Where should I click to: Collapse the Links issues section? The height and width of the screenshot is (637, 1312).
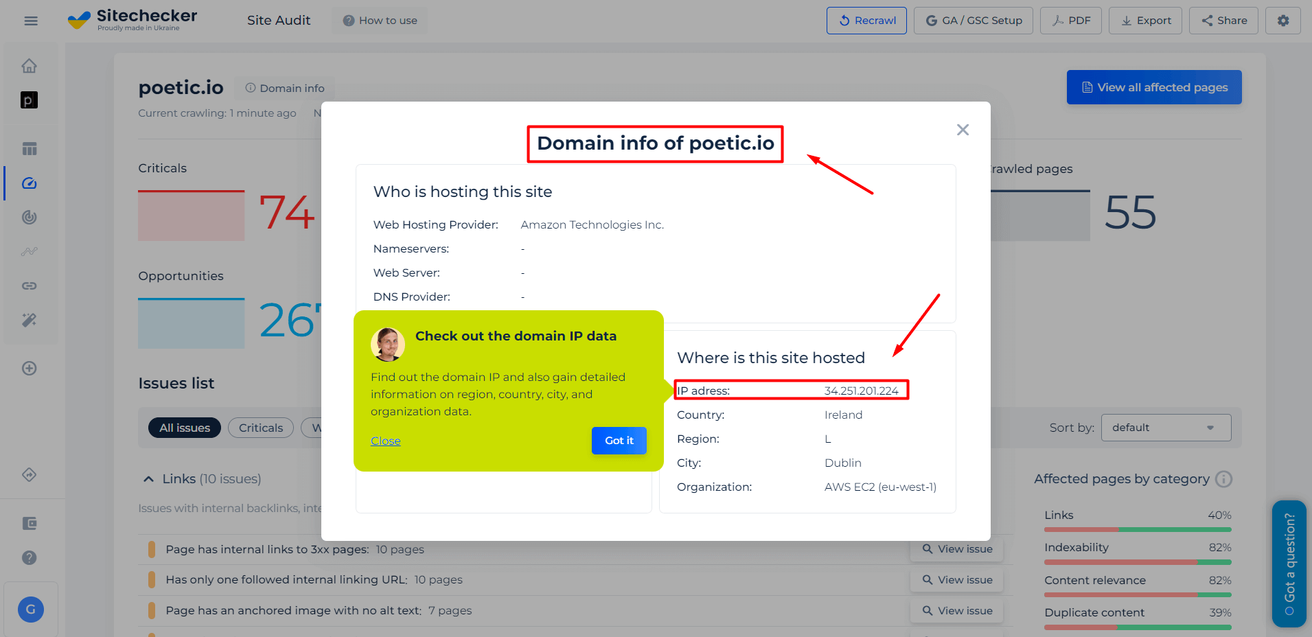pyautogui.click(x=148, y=479)
